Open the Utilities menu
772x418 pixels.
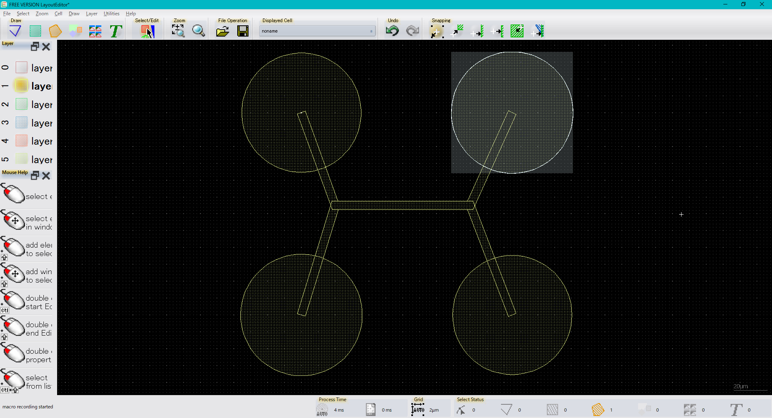click(x=111, y=14)
